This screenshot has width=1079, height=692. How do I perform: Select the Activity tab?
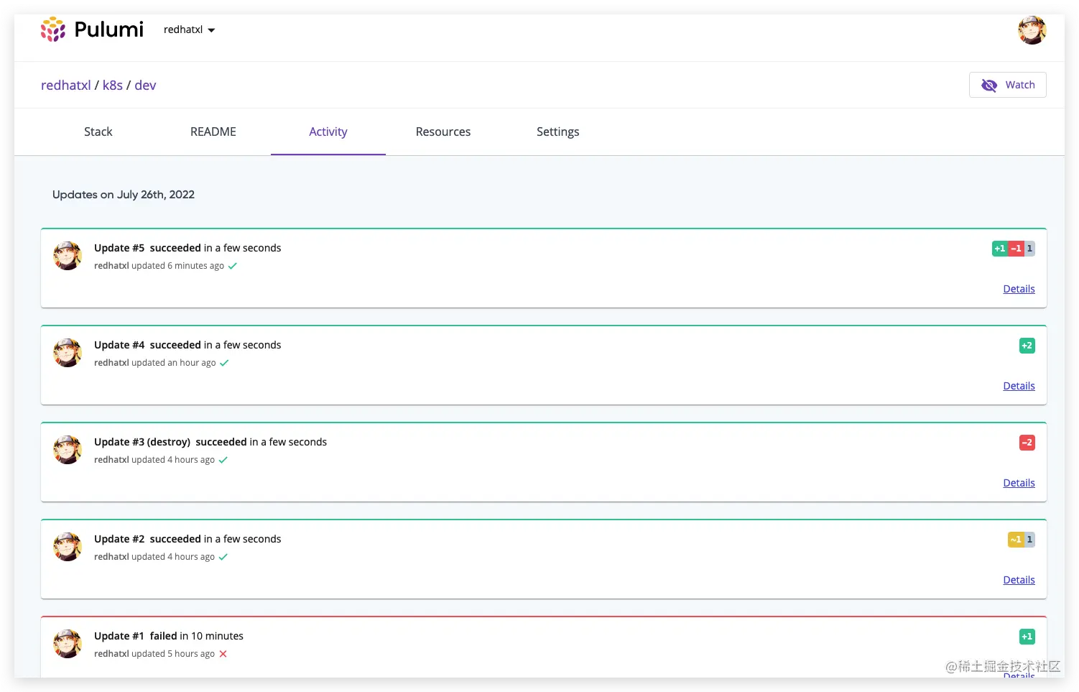(328, 132)
